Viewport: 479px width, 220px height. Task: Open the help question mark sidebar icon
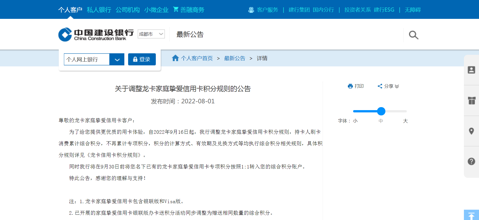tap(471, 161)
